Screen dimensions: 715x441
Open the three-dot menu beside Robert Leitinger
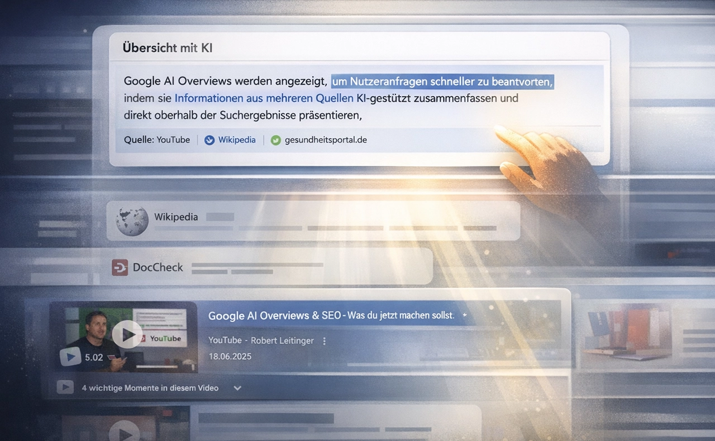coord(325,341)
